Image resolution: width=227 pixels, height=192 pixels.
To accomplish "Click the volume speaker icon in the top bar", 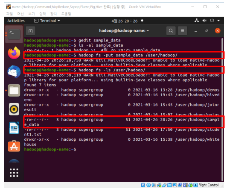I will point(204,21).
